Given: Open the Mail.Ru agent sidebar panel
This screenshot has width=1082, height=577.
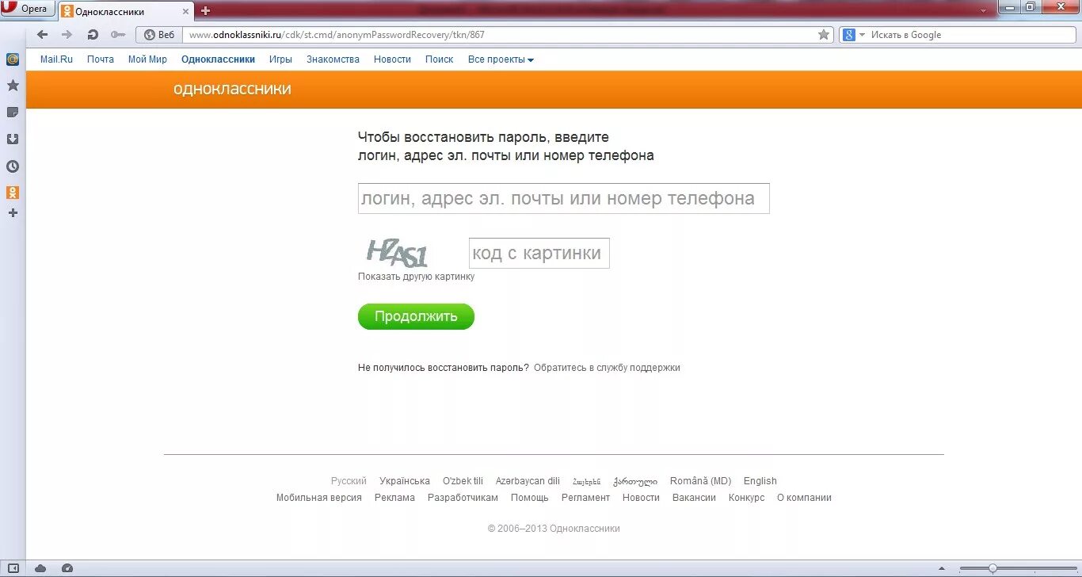Looking at the screenshot, I should tap(13, 59).
